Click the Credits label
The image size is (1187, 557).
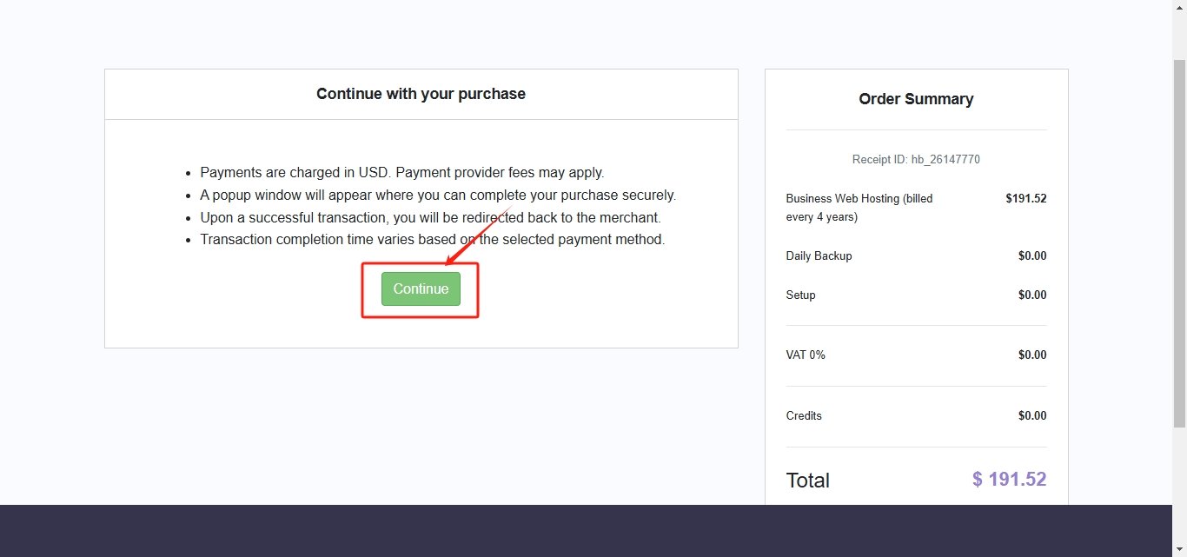pos(804,415)
